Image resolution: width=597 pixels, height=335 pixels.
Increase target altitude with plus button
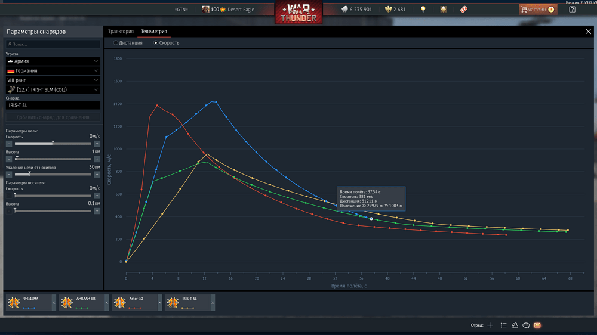(97, 159)
